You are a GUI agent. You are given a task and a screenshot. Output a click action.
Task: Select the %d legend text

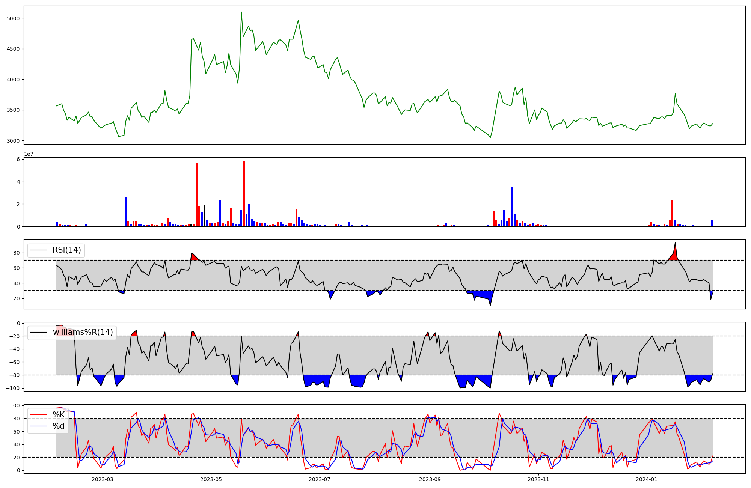coord(59,426)
